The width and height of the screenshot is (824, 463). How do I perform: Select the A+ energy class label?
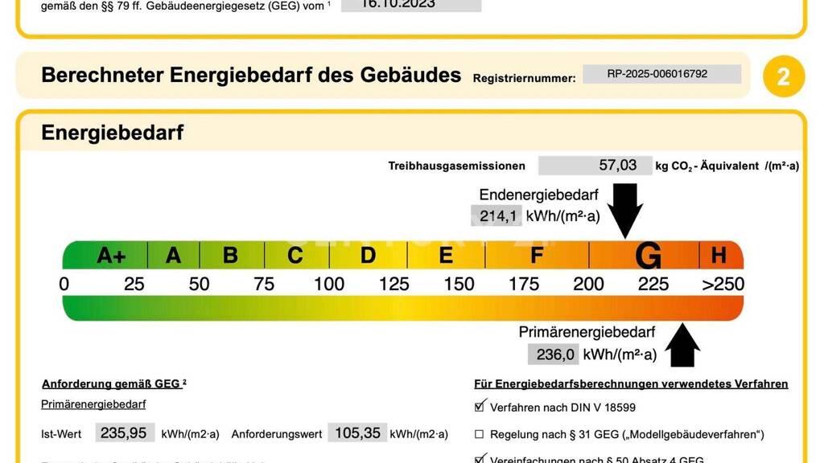(111, 256)
